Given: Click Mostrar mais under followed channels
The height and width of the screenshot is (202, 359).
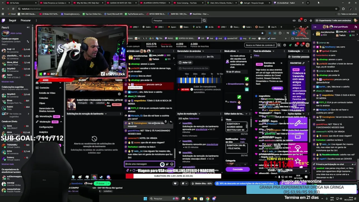Looking at the screenshot, I should click(x=8, y=82).
